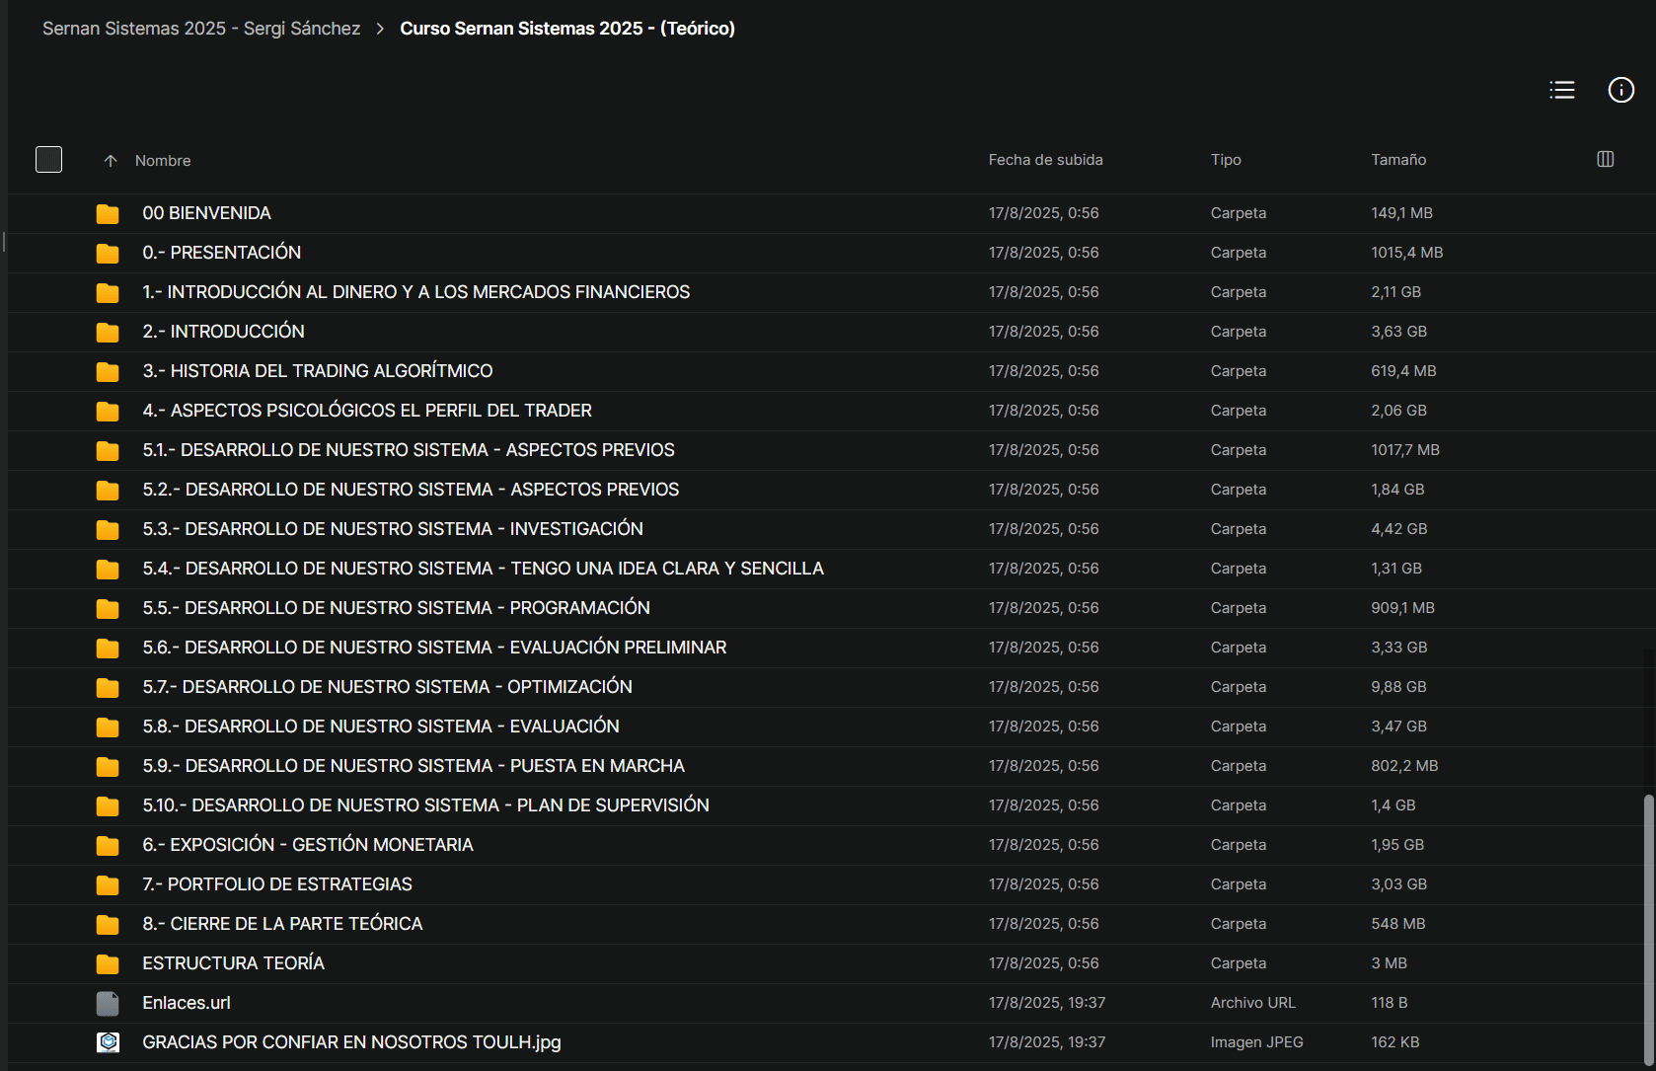1656x1071 pixels.
Task: Open the Enlaces.url file name
Action: coord(187,1003)
